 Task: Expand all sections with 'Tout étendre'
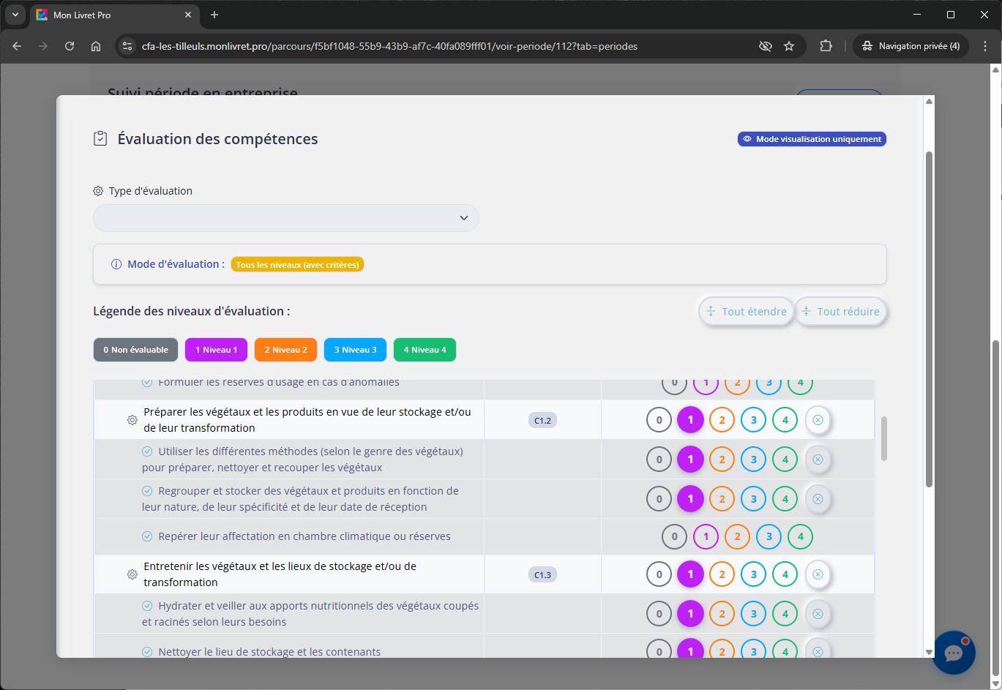pos(746,312)
